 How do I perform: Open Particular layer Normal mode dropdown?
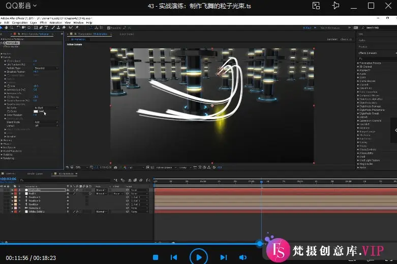tap(101, 190)
